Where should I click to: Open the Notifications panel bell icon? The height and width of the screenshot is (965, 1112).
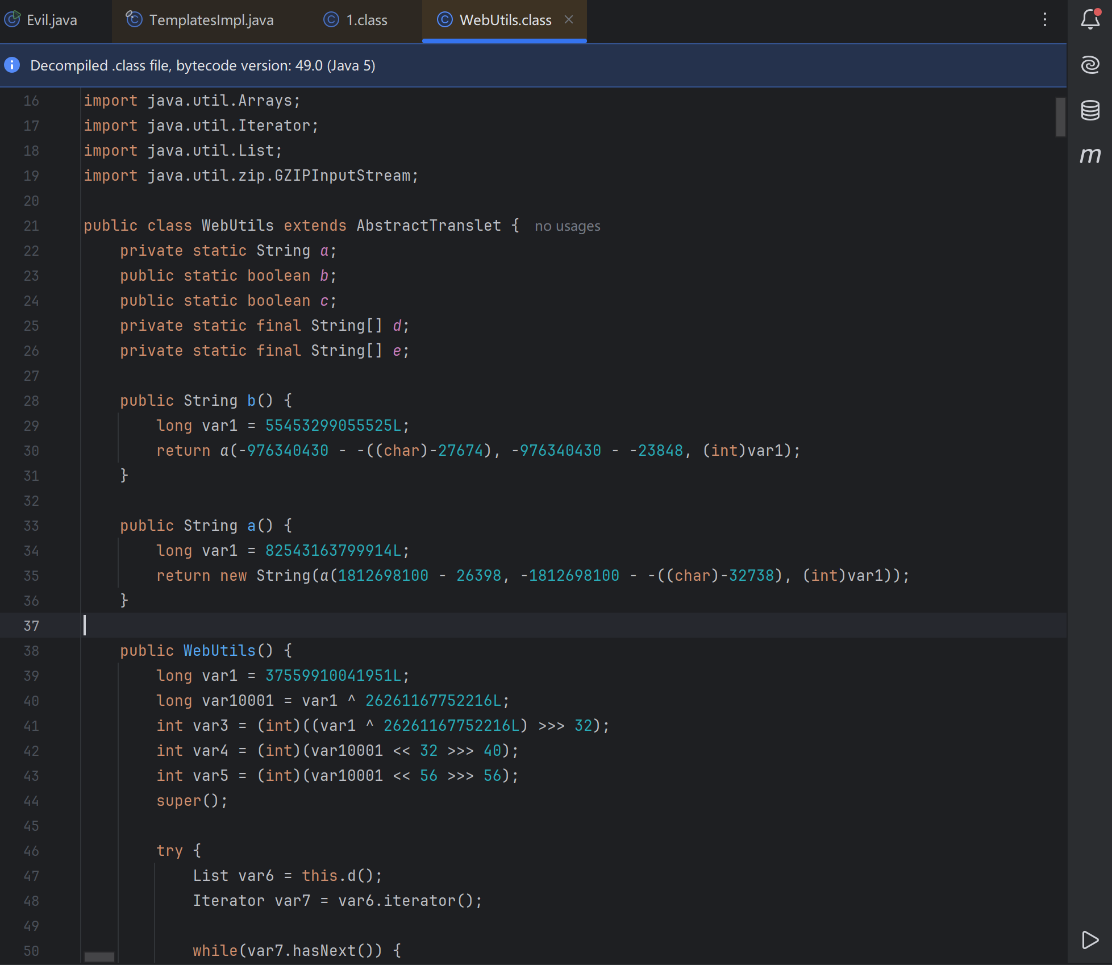click(x=1090, y=20)
